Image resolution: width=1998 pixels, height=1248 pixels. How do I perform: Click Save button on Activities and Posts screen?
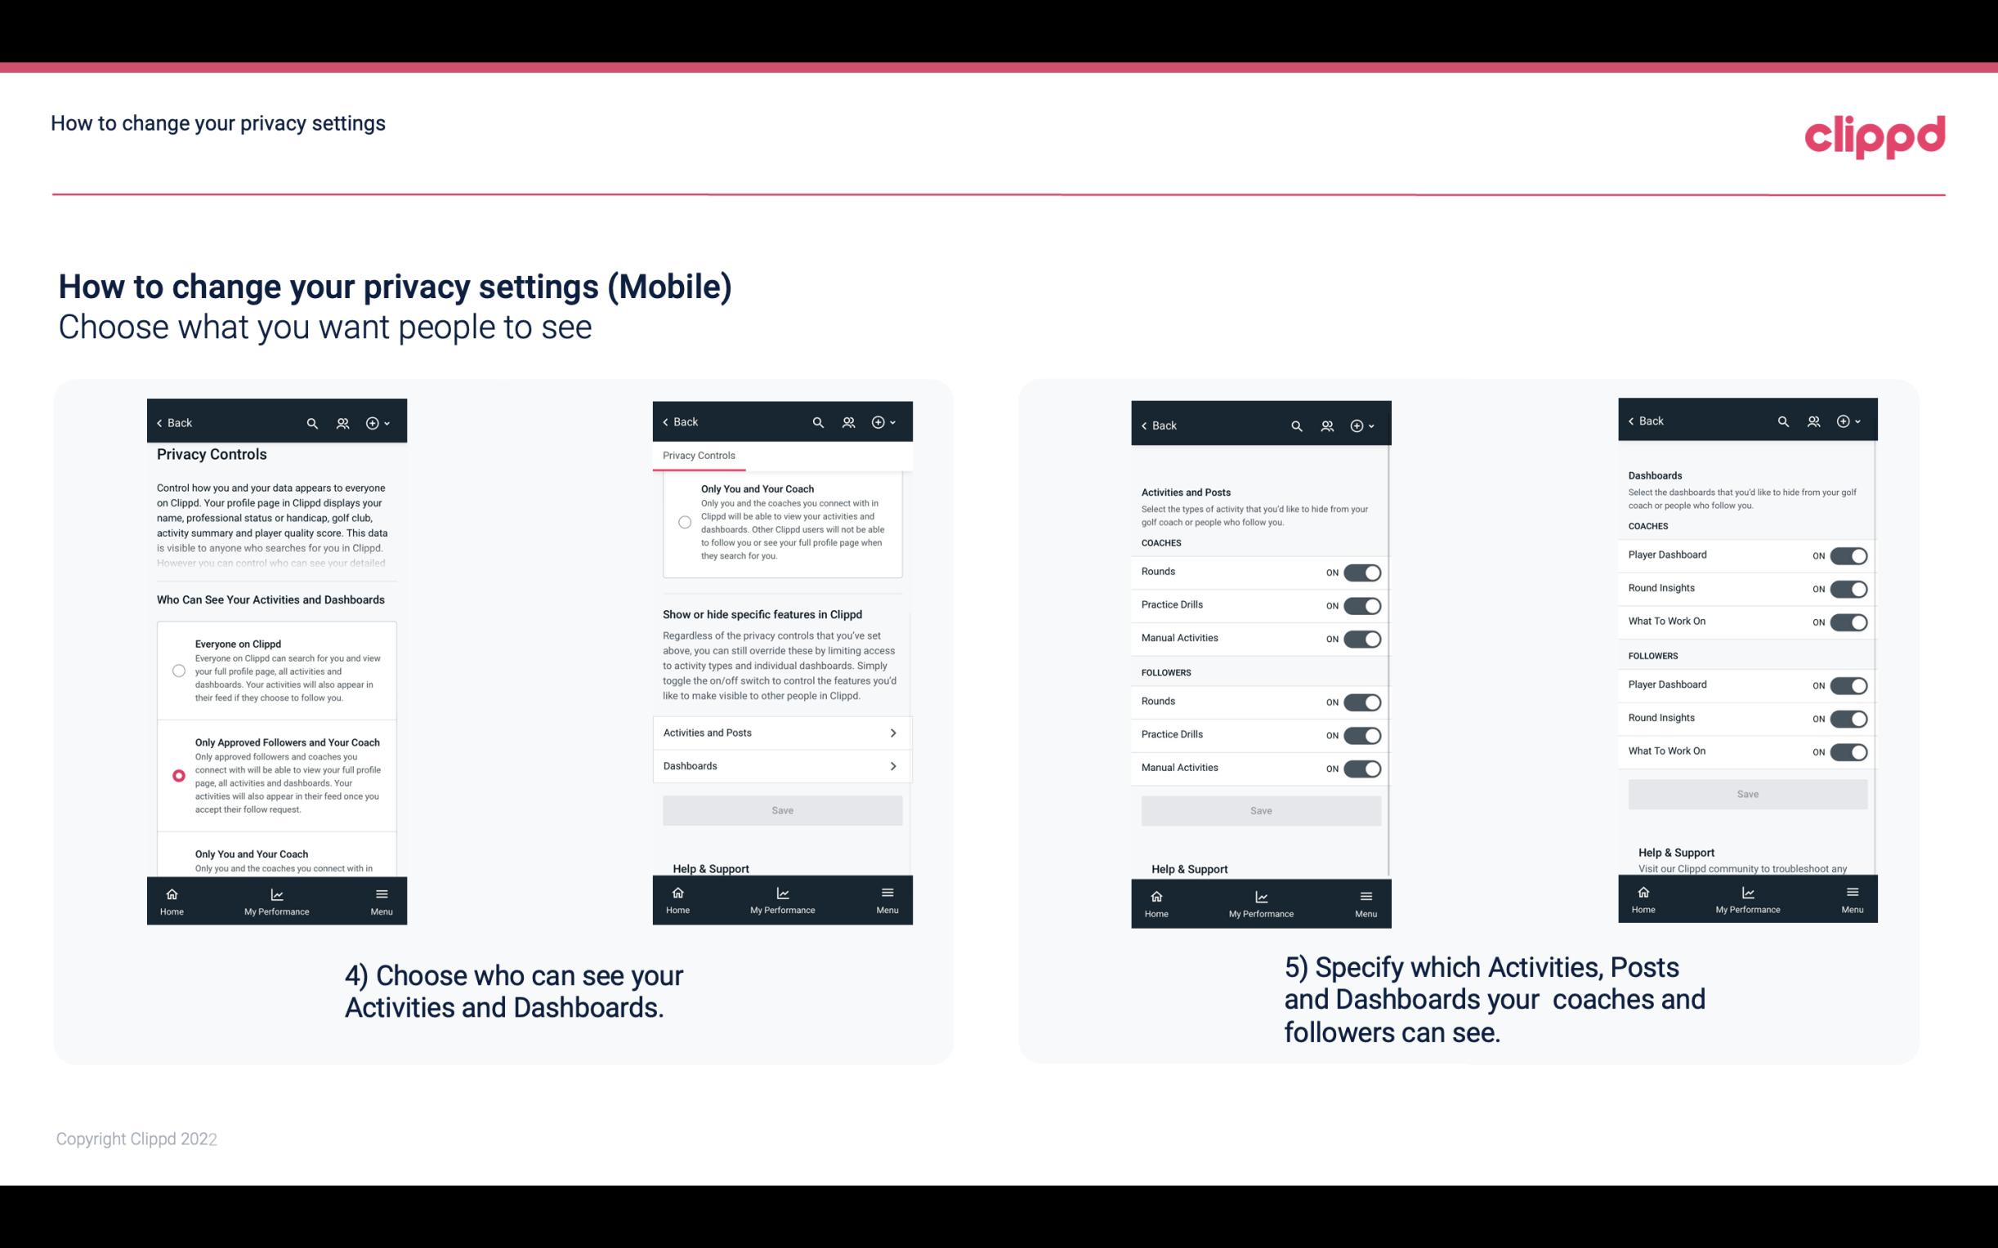click(x=1258, y=809)
